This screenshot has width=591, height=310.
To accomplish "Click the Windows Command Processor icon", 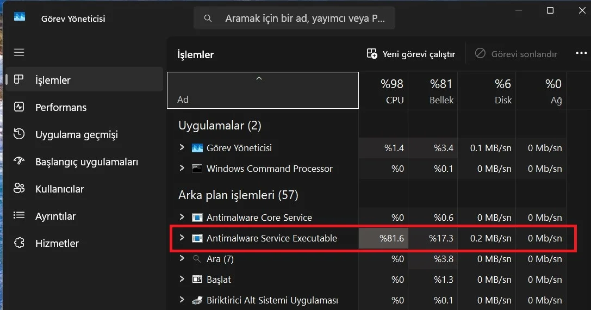I will (x=197, y=169).
